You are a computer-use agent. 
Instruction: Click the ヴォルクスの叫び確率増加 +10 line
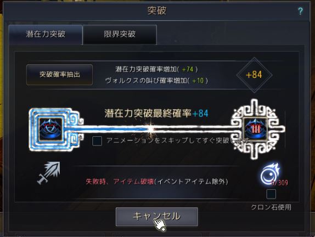pyautogui.click(x=156, y=81)
